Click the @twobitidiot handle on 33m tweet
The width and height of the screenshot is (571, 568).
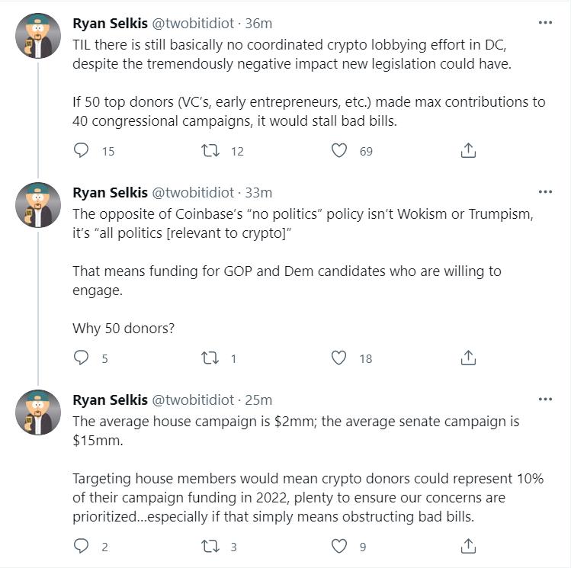pos(194,192)
